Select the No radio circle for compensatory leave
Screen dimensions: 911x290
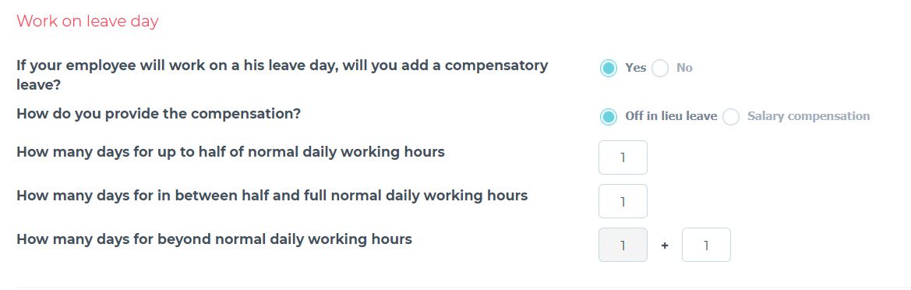[660, 69]
